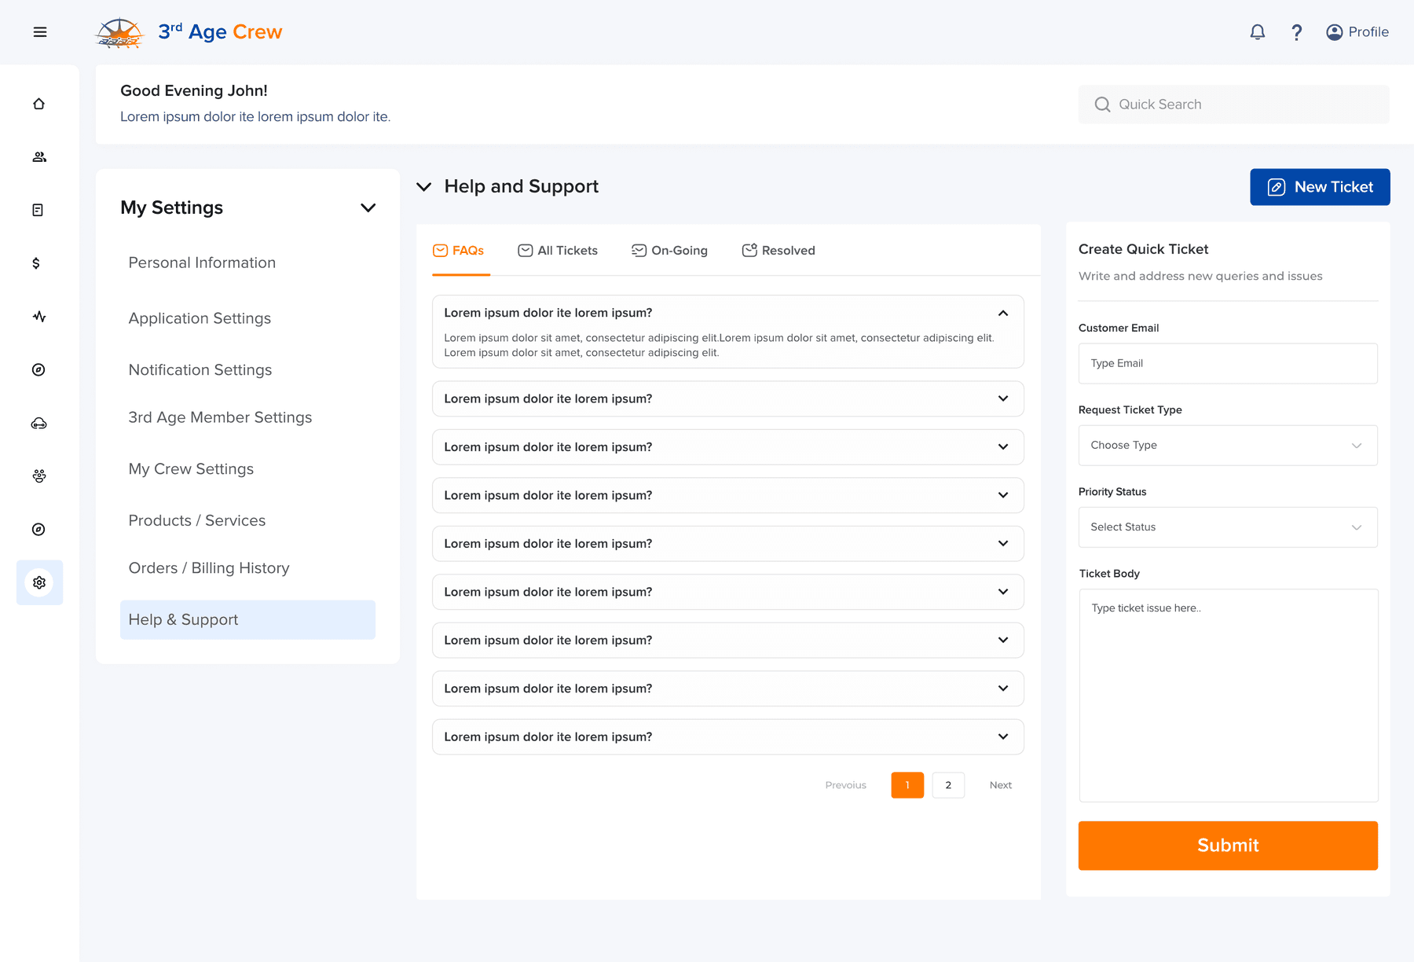
Task: Switch to the On-Going tab
Action: (669, 251)
